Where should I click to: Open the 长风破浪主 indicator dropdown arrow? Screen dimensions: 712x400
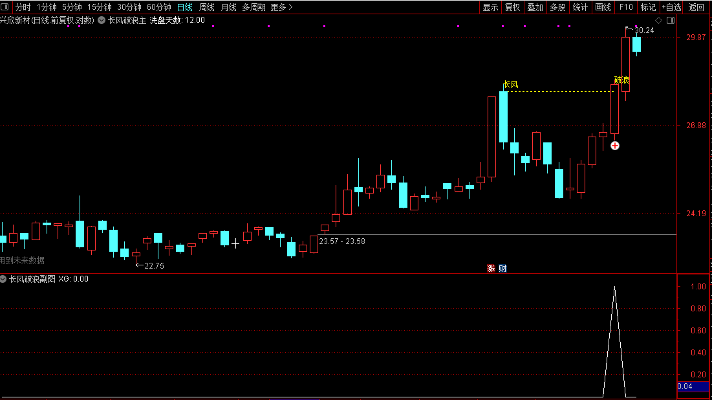click(x=102, y=21)
